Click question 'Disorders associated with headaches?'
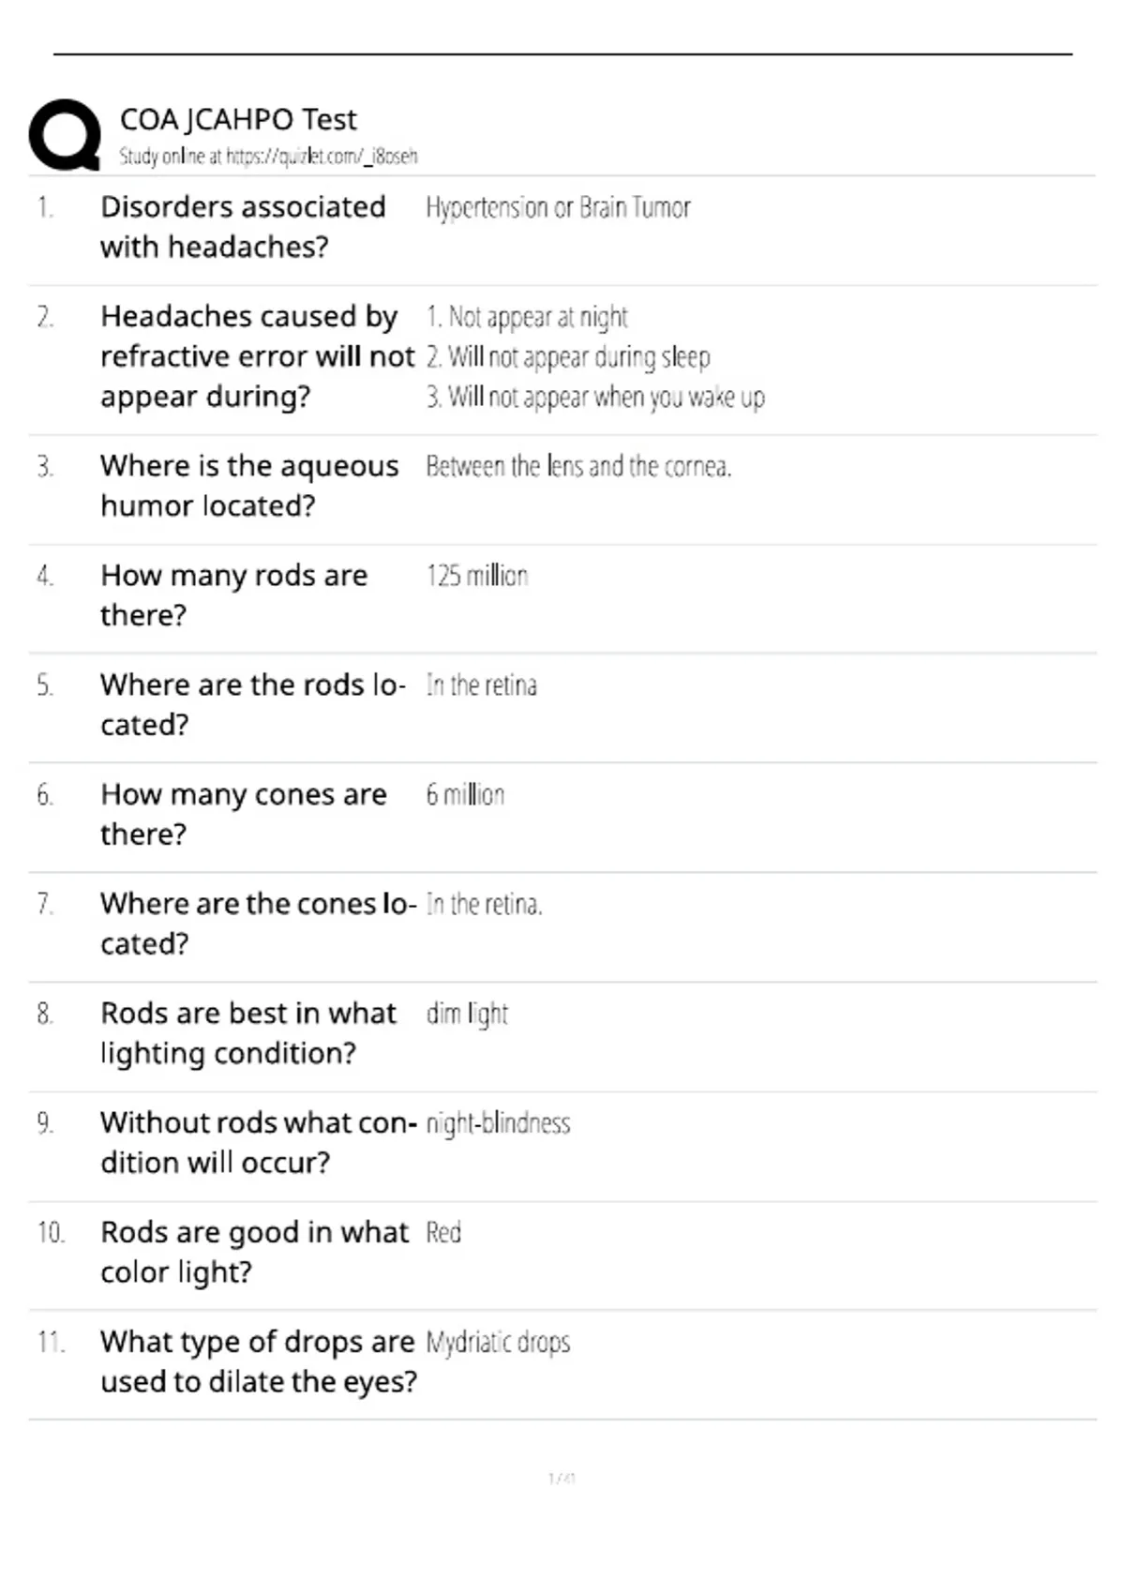 tap(243, 227)
